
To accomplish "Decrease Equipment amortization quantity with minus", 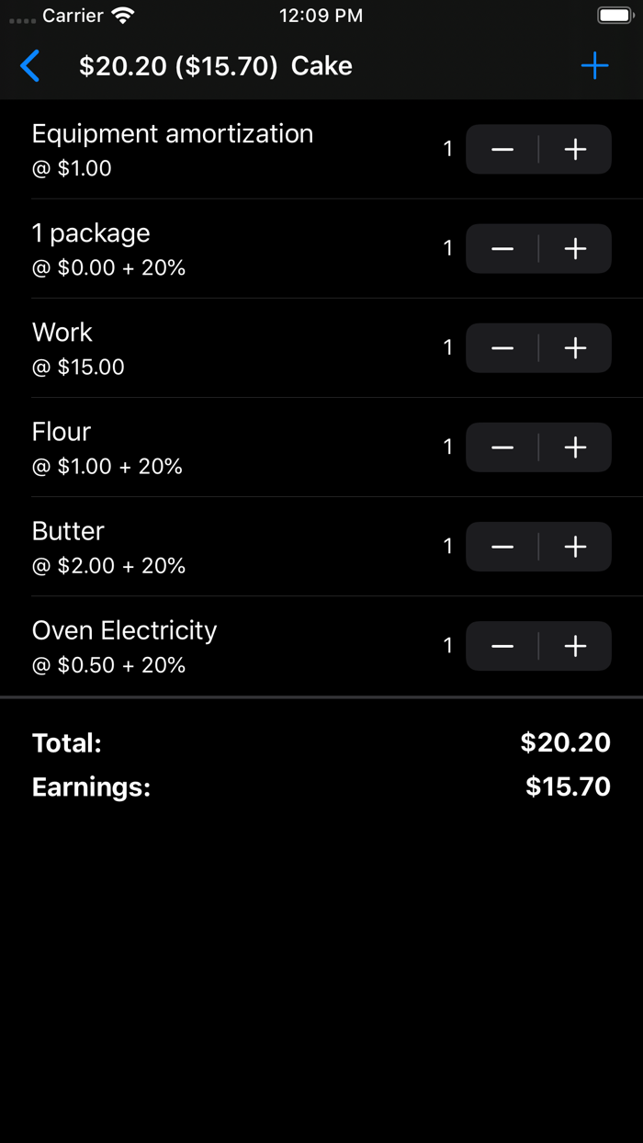I will coord(502,148).
